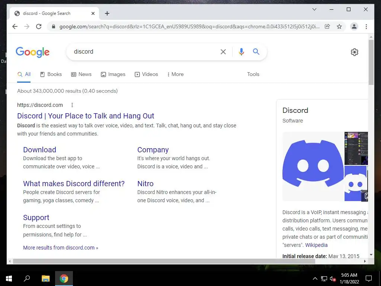Click the horizontal scrollbar thumb

164,261
